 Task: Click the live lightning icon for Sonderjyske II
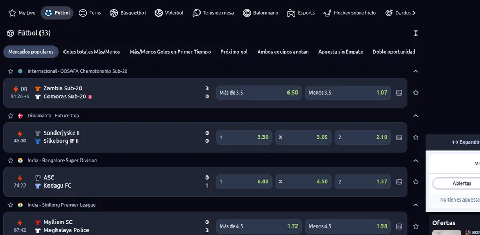[20, 134]
